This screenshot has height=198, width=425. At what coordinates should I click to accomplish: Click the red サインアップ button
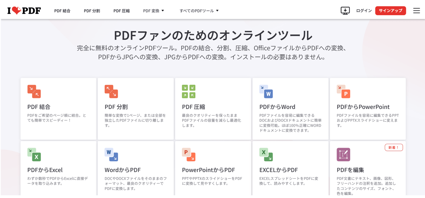(390, 11)
